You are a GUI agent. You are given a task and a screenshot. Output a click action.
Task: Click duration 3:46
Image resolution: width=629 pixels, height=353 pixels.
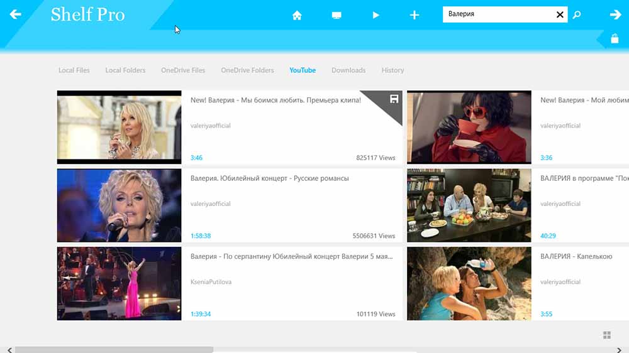(x=196, y=158)
